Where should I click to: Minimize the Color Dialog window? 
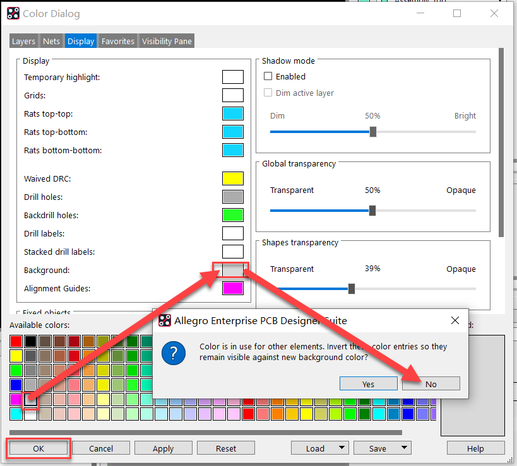tap(420, 13)
